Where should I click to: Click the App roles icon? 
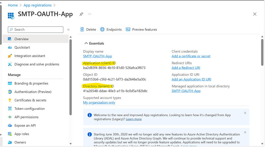(x=10, y=134)
